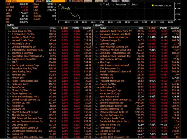The height and width of the screenshot is (139, 187).
Task: Select Boeing Co/The row
Action: (137, 84)
